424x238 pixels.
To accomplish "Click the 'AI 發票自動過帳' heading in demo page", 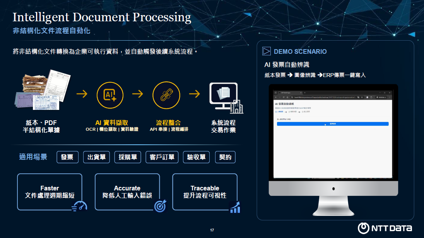I will (284, 104).
